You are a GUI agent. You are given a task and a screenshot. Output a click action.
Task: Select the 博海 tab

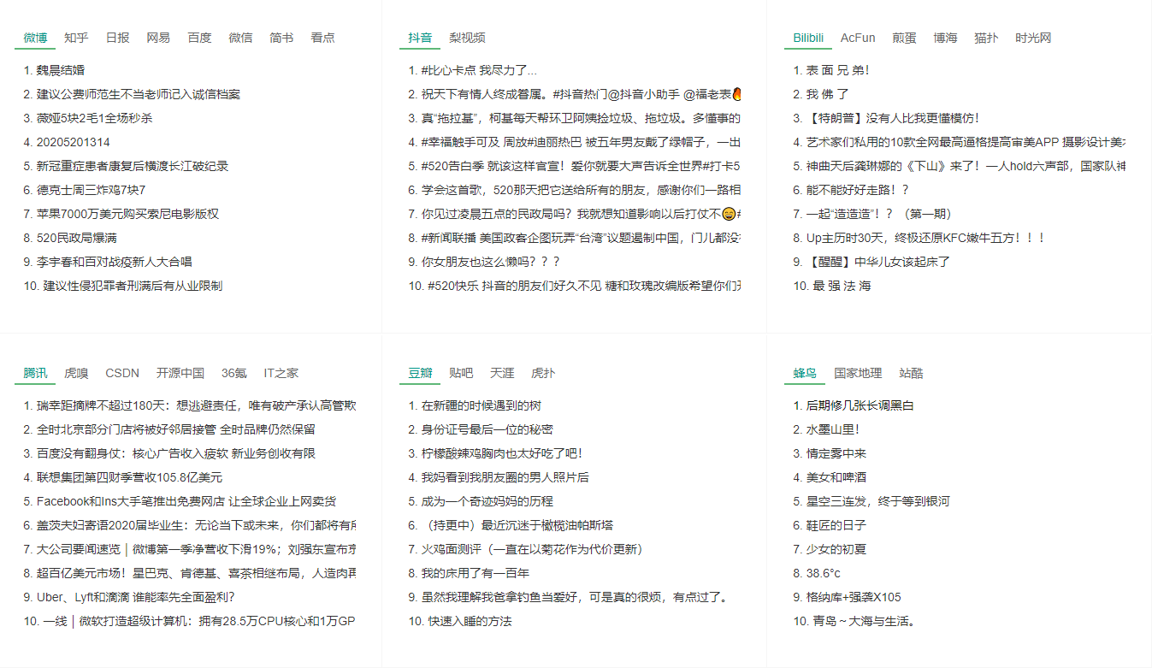pos(945,38)
